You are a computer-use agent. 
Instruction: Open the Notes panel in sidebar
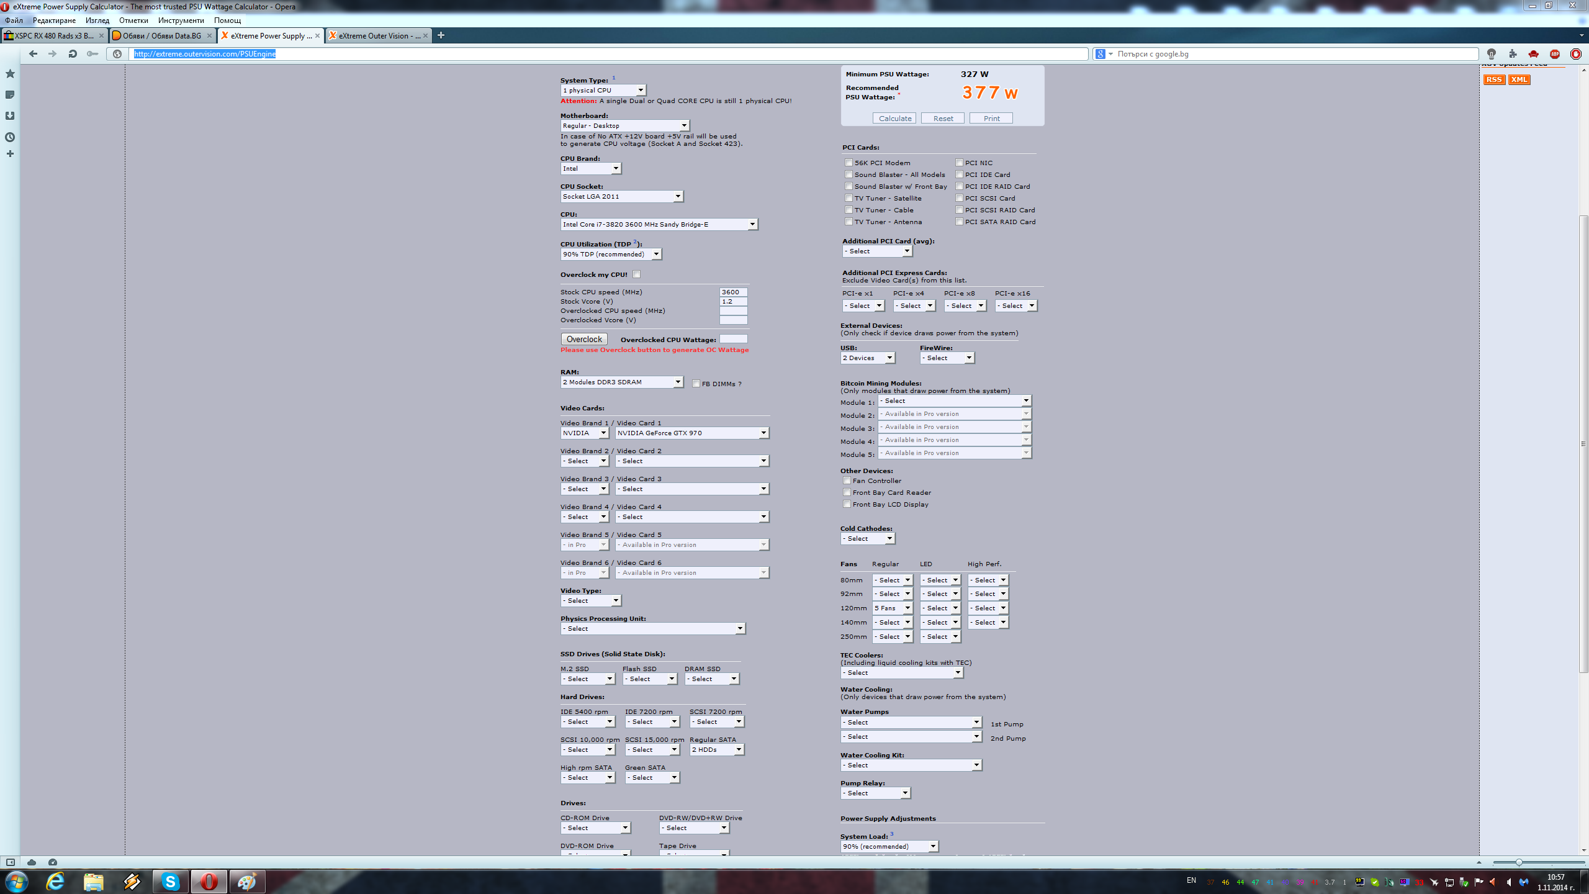coord(10,95)
